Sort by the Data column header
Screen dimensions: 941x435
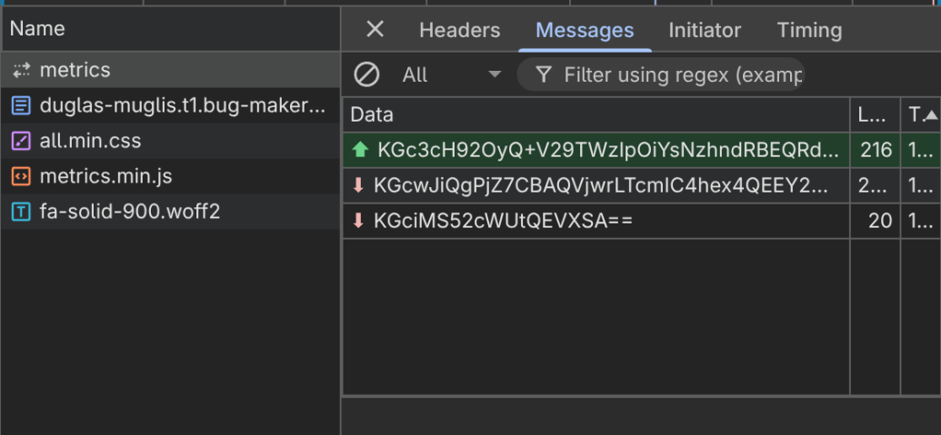click(596, 114)
